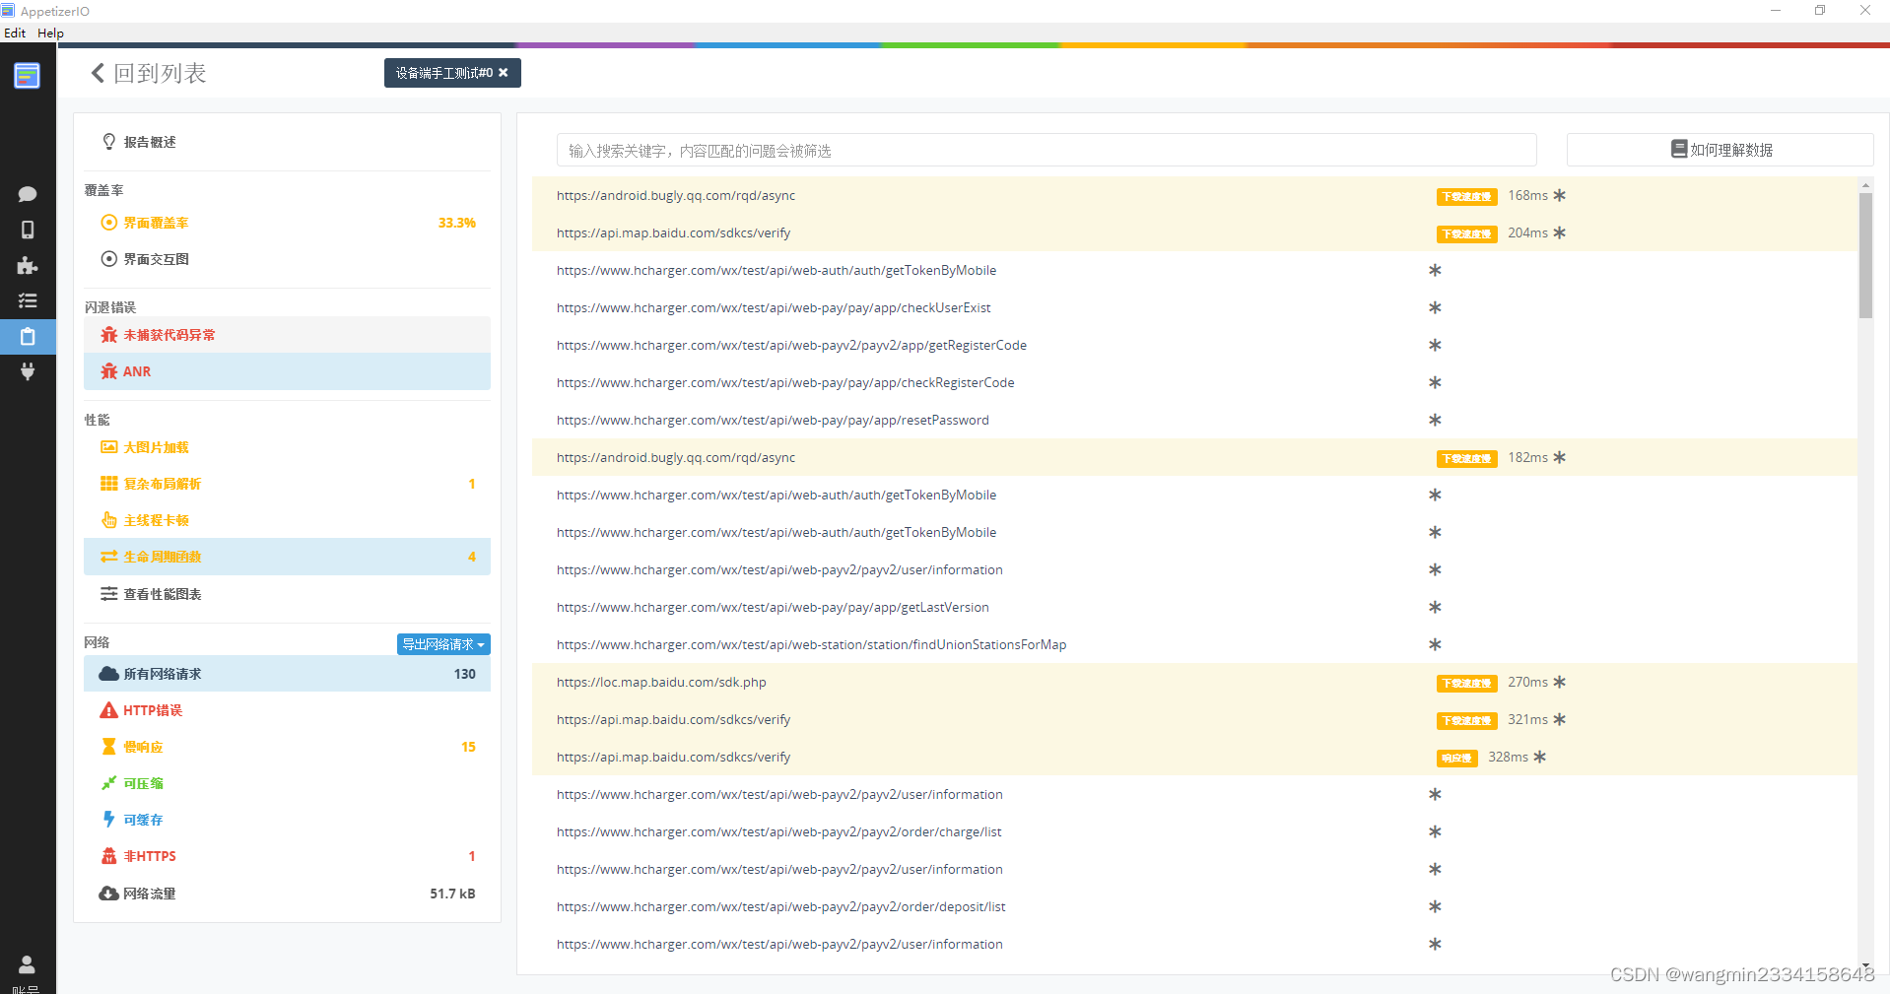Click the chat bubble sidebar icon

click(28, 194)
